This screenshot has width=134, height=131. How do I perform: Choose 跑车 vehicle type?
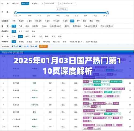click(84, 21)
